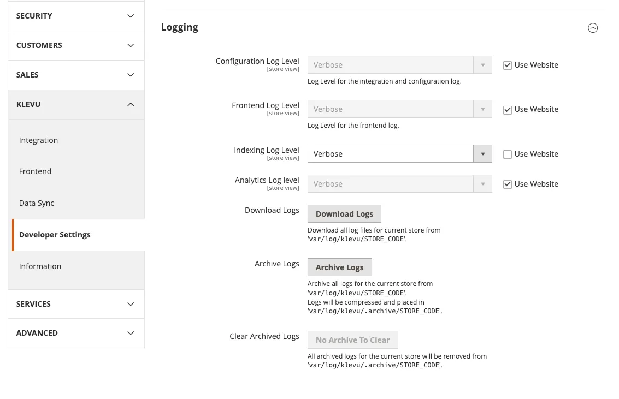Click the No Archive To Clear button
Viewport: 619px width, 399px height.
tap(352, 340)
